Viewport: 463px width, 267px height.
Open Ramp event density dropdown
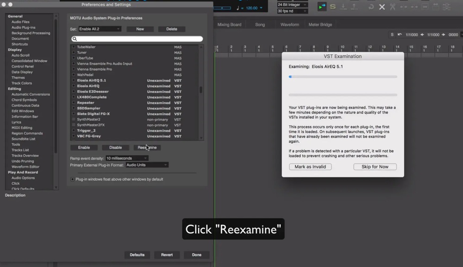click(127, 158)
